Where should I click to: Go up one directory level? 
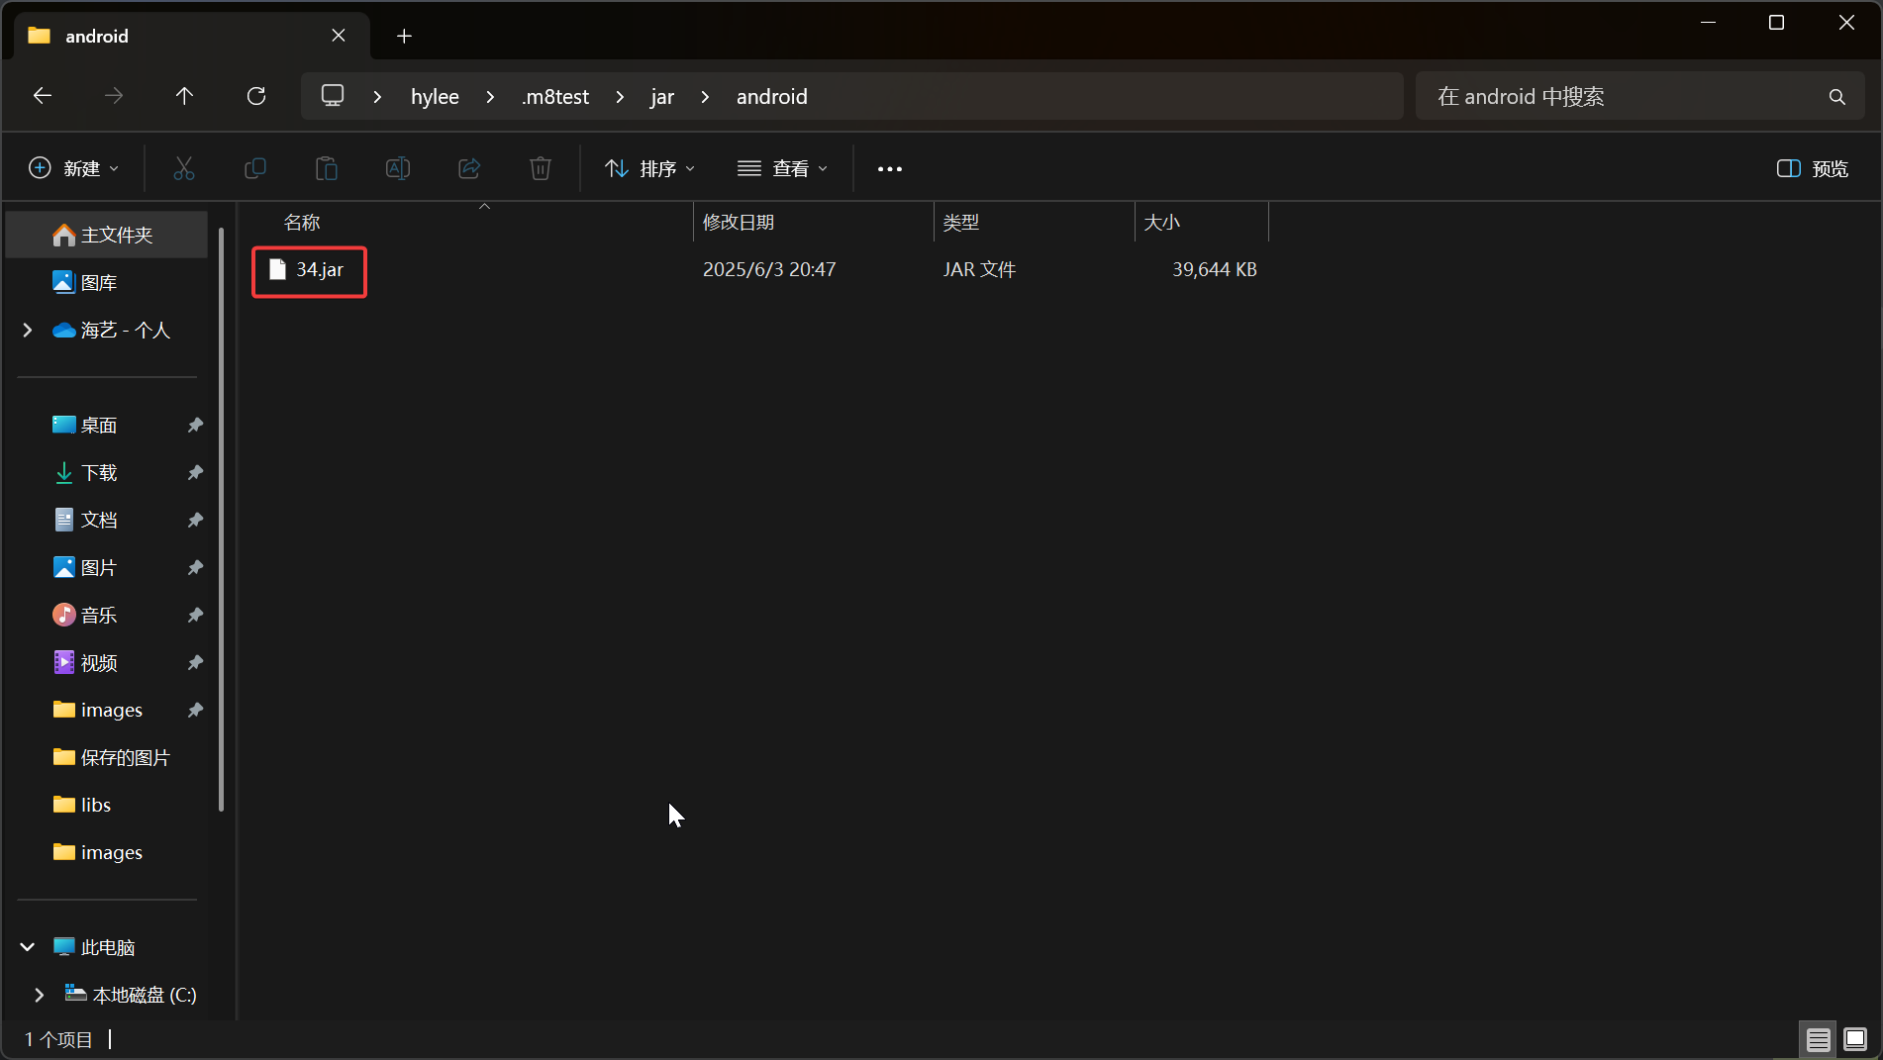click(x=184, y=96)
